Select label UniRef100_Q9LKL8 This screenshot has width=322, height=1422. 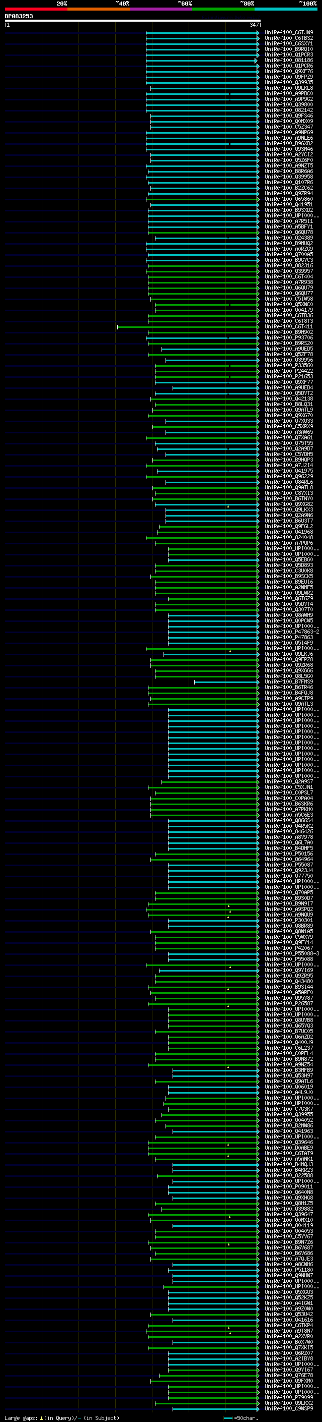tap(289, 88)
